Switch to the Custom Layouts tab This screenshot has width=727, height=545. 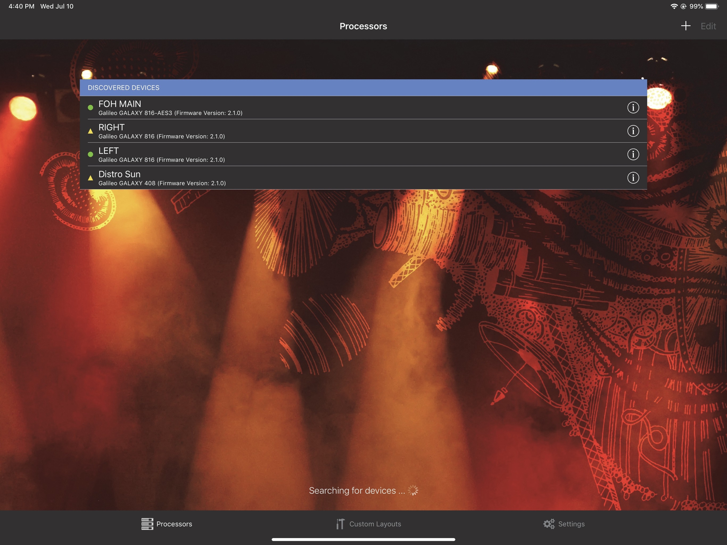[368, 524]
